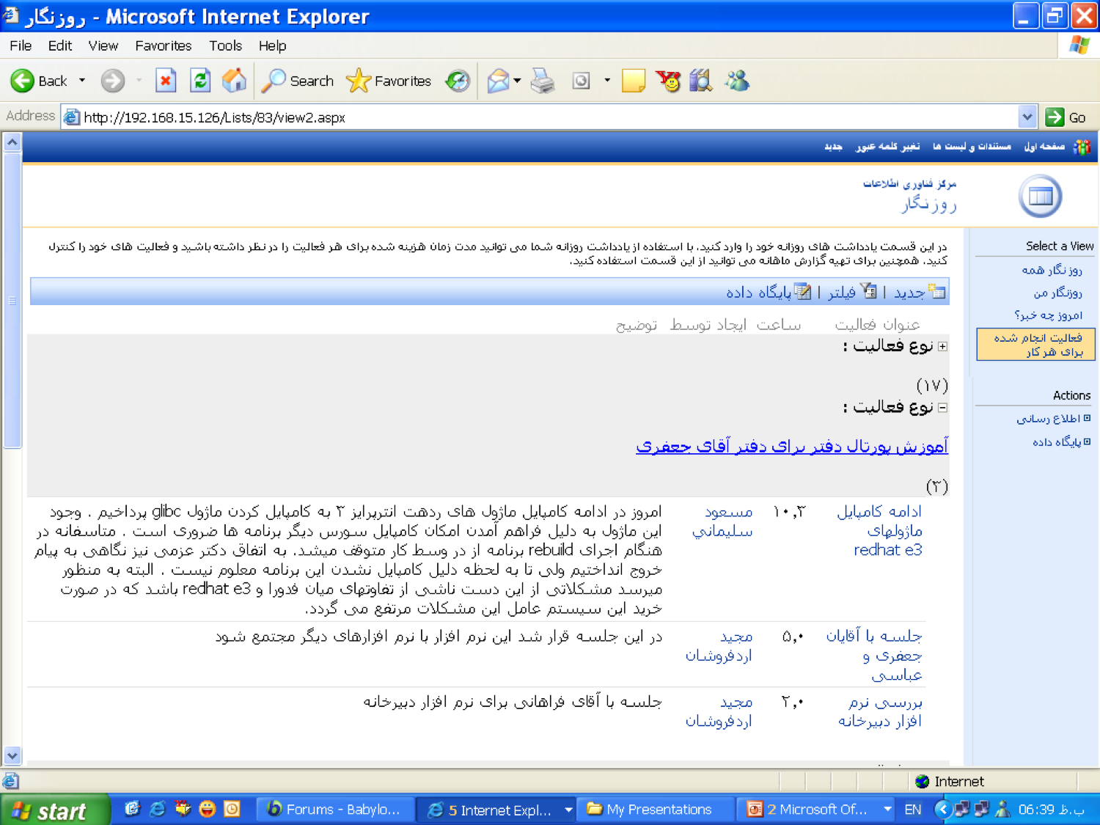
Task: Open the جلسه با آقایان جعفری و عباسی item
Action: (x=874, y=656)
